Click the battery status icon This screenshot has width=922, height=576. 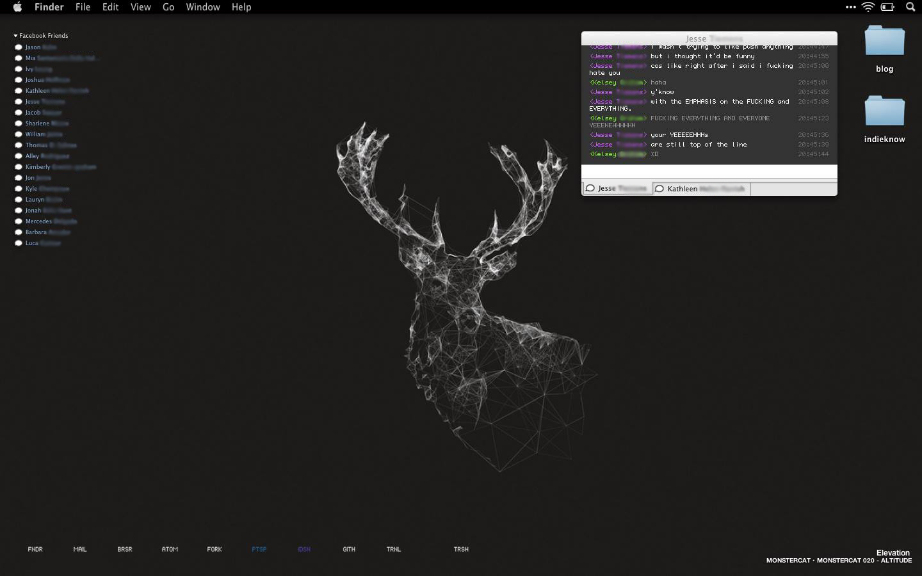(x=887, y=7)
